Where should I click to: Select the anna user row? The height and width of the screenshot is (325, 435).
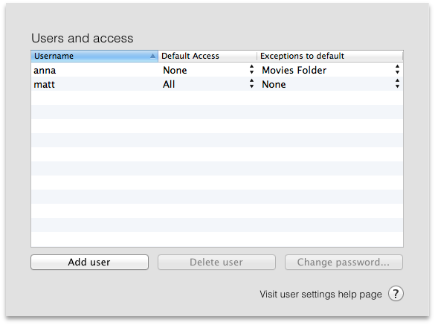(217, 70)
